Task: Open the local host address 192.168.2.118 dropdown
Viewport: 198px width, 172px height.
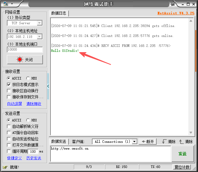Action: tap(40, 37)
